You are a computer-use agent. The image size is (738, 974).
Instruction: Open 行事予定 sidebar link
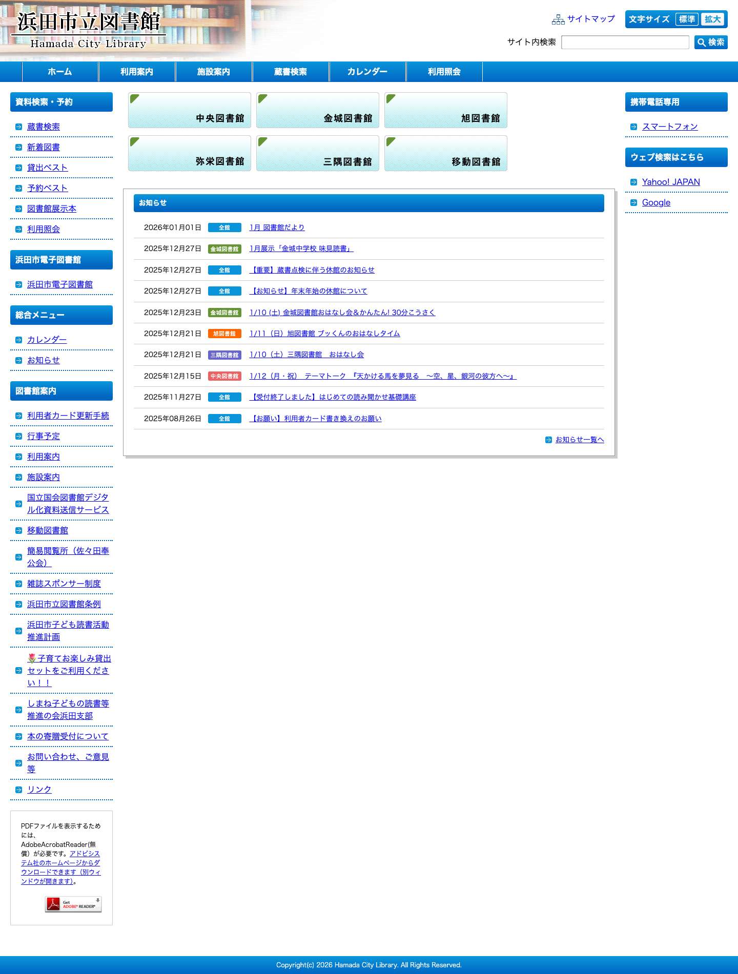click(44, 436)
